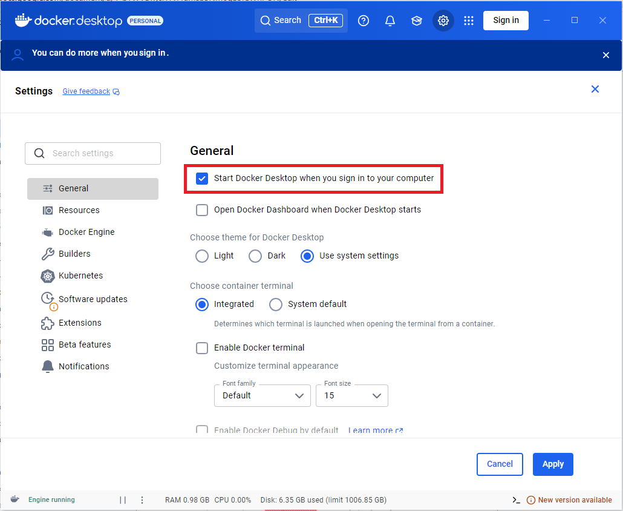This screenshot has height=511, width=623.
Task: Open engine options three-dot menu
Action: [x=142, y=500]
